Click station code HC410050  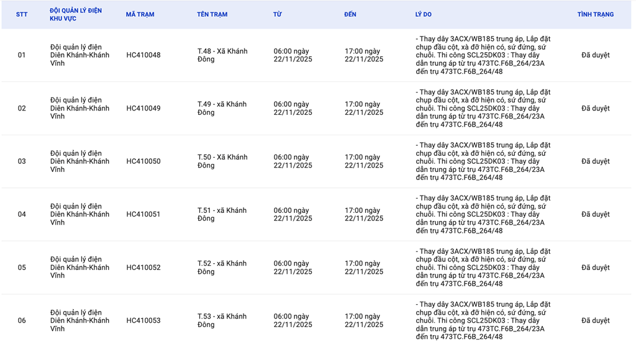[x=143, y=161]
